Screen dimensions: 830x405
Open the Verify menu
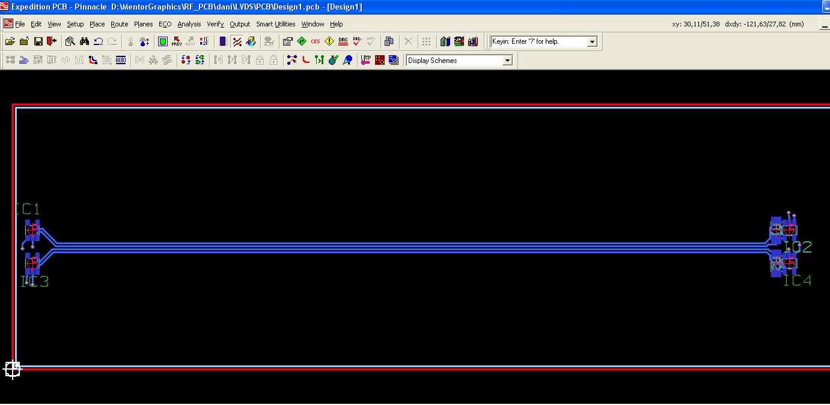215,24
